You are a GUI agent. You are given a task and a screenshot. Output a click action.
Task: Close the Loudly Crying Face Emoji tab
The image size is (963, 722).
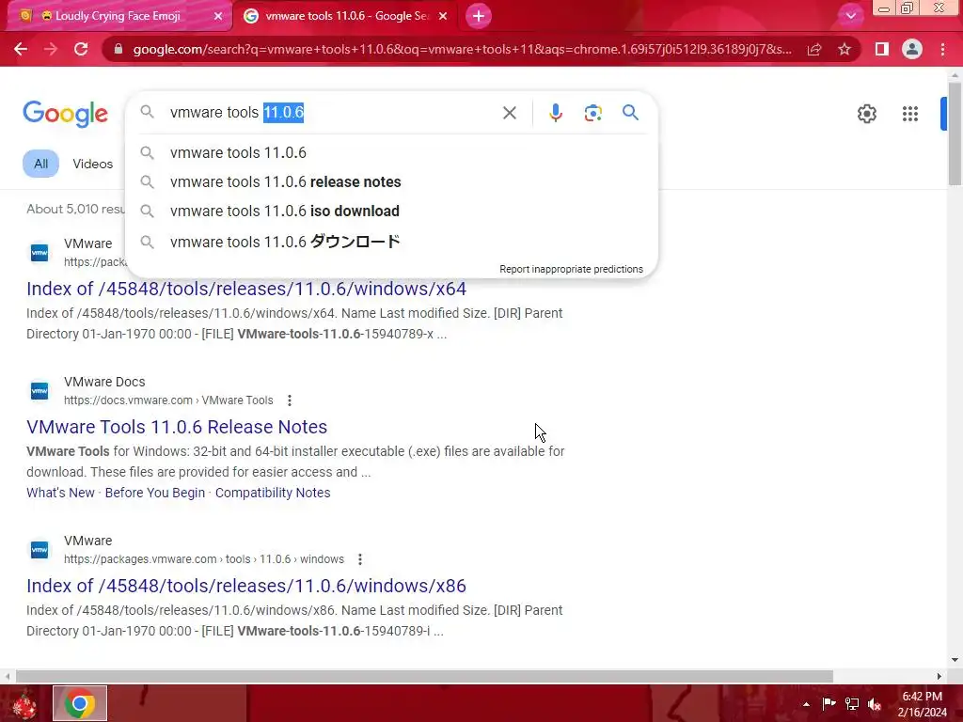[217, 16]
